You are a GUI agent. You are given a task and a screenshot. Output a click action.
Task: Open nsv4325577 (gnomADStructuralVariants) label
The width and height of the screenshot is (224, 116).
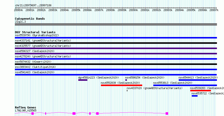click(43, 46)
